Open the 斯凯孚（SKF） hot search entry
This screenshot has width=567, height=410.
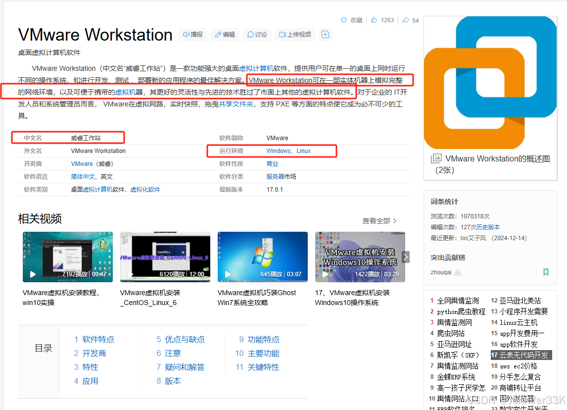(458, 355)
